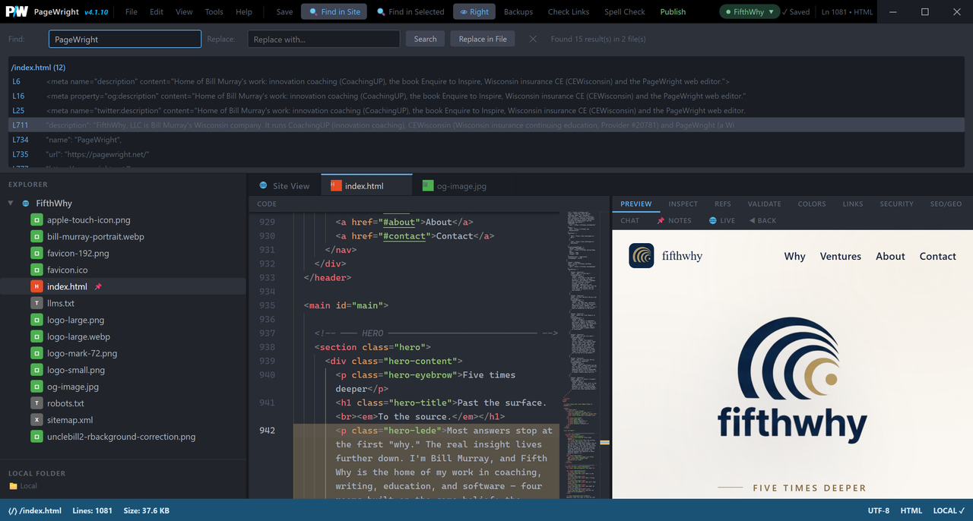Click the globe icon on Site View tab
This screenshot has height=521, width=973.
coord(264,185)
